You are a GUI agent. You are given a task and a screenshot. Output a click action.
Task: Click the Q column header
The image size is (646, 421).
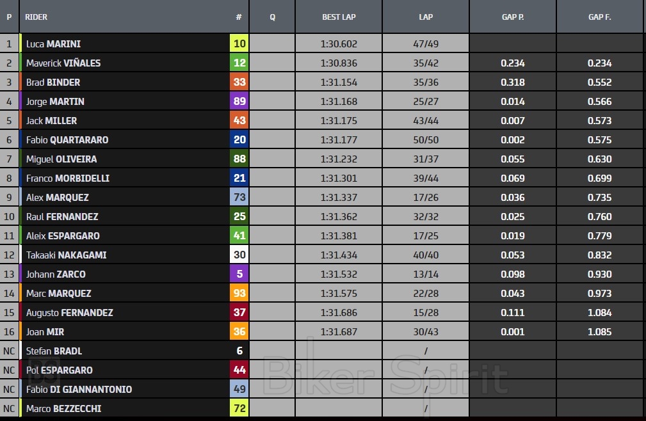tap(272, 17)
